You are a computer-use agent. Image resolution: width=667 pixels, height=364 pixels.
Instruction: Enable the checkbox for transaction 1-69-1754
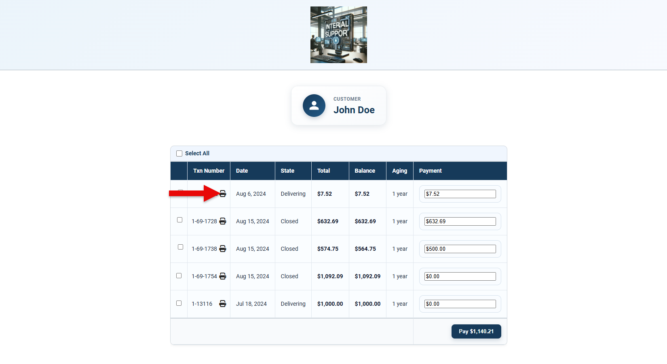coord(179,276)
